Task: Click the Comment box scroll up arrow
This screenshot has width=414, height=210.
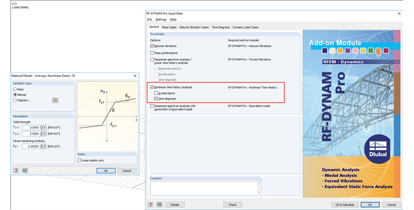Action: click(259, 184)
